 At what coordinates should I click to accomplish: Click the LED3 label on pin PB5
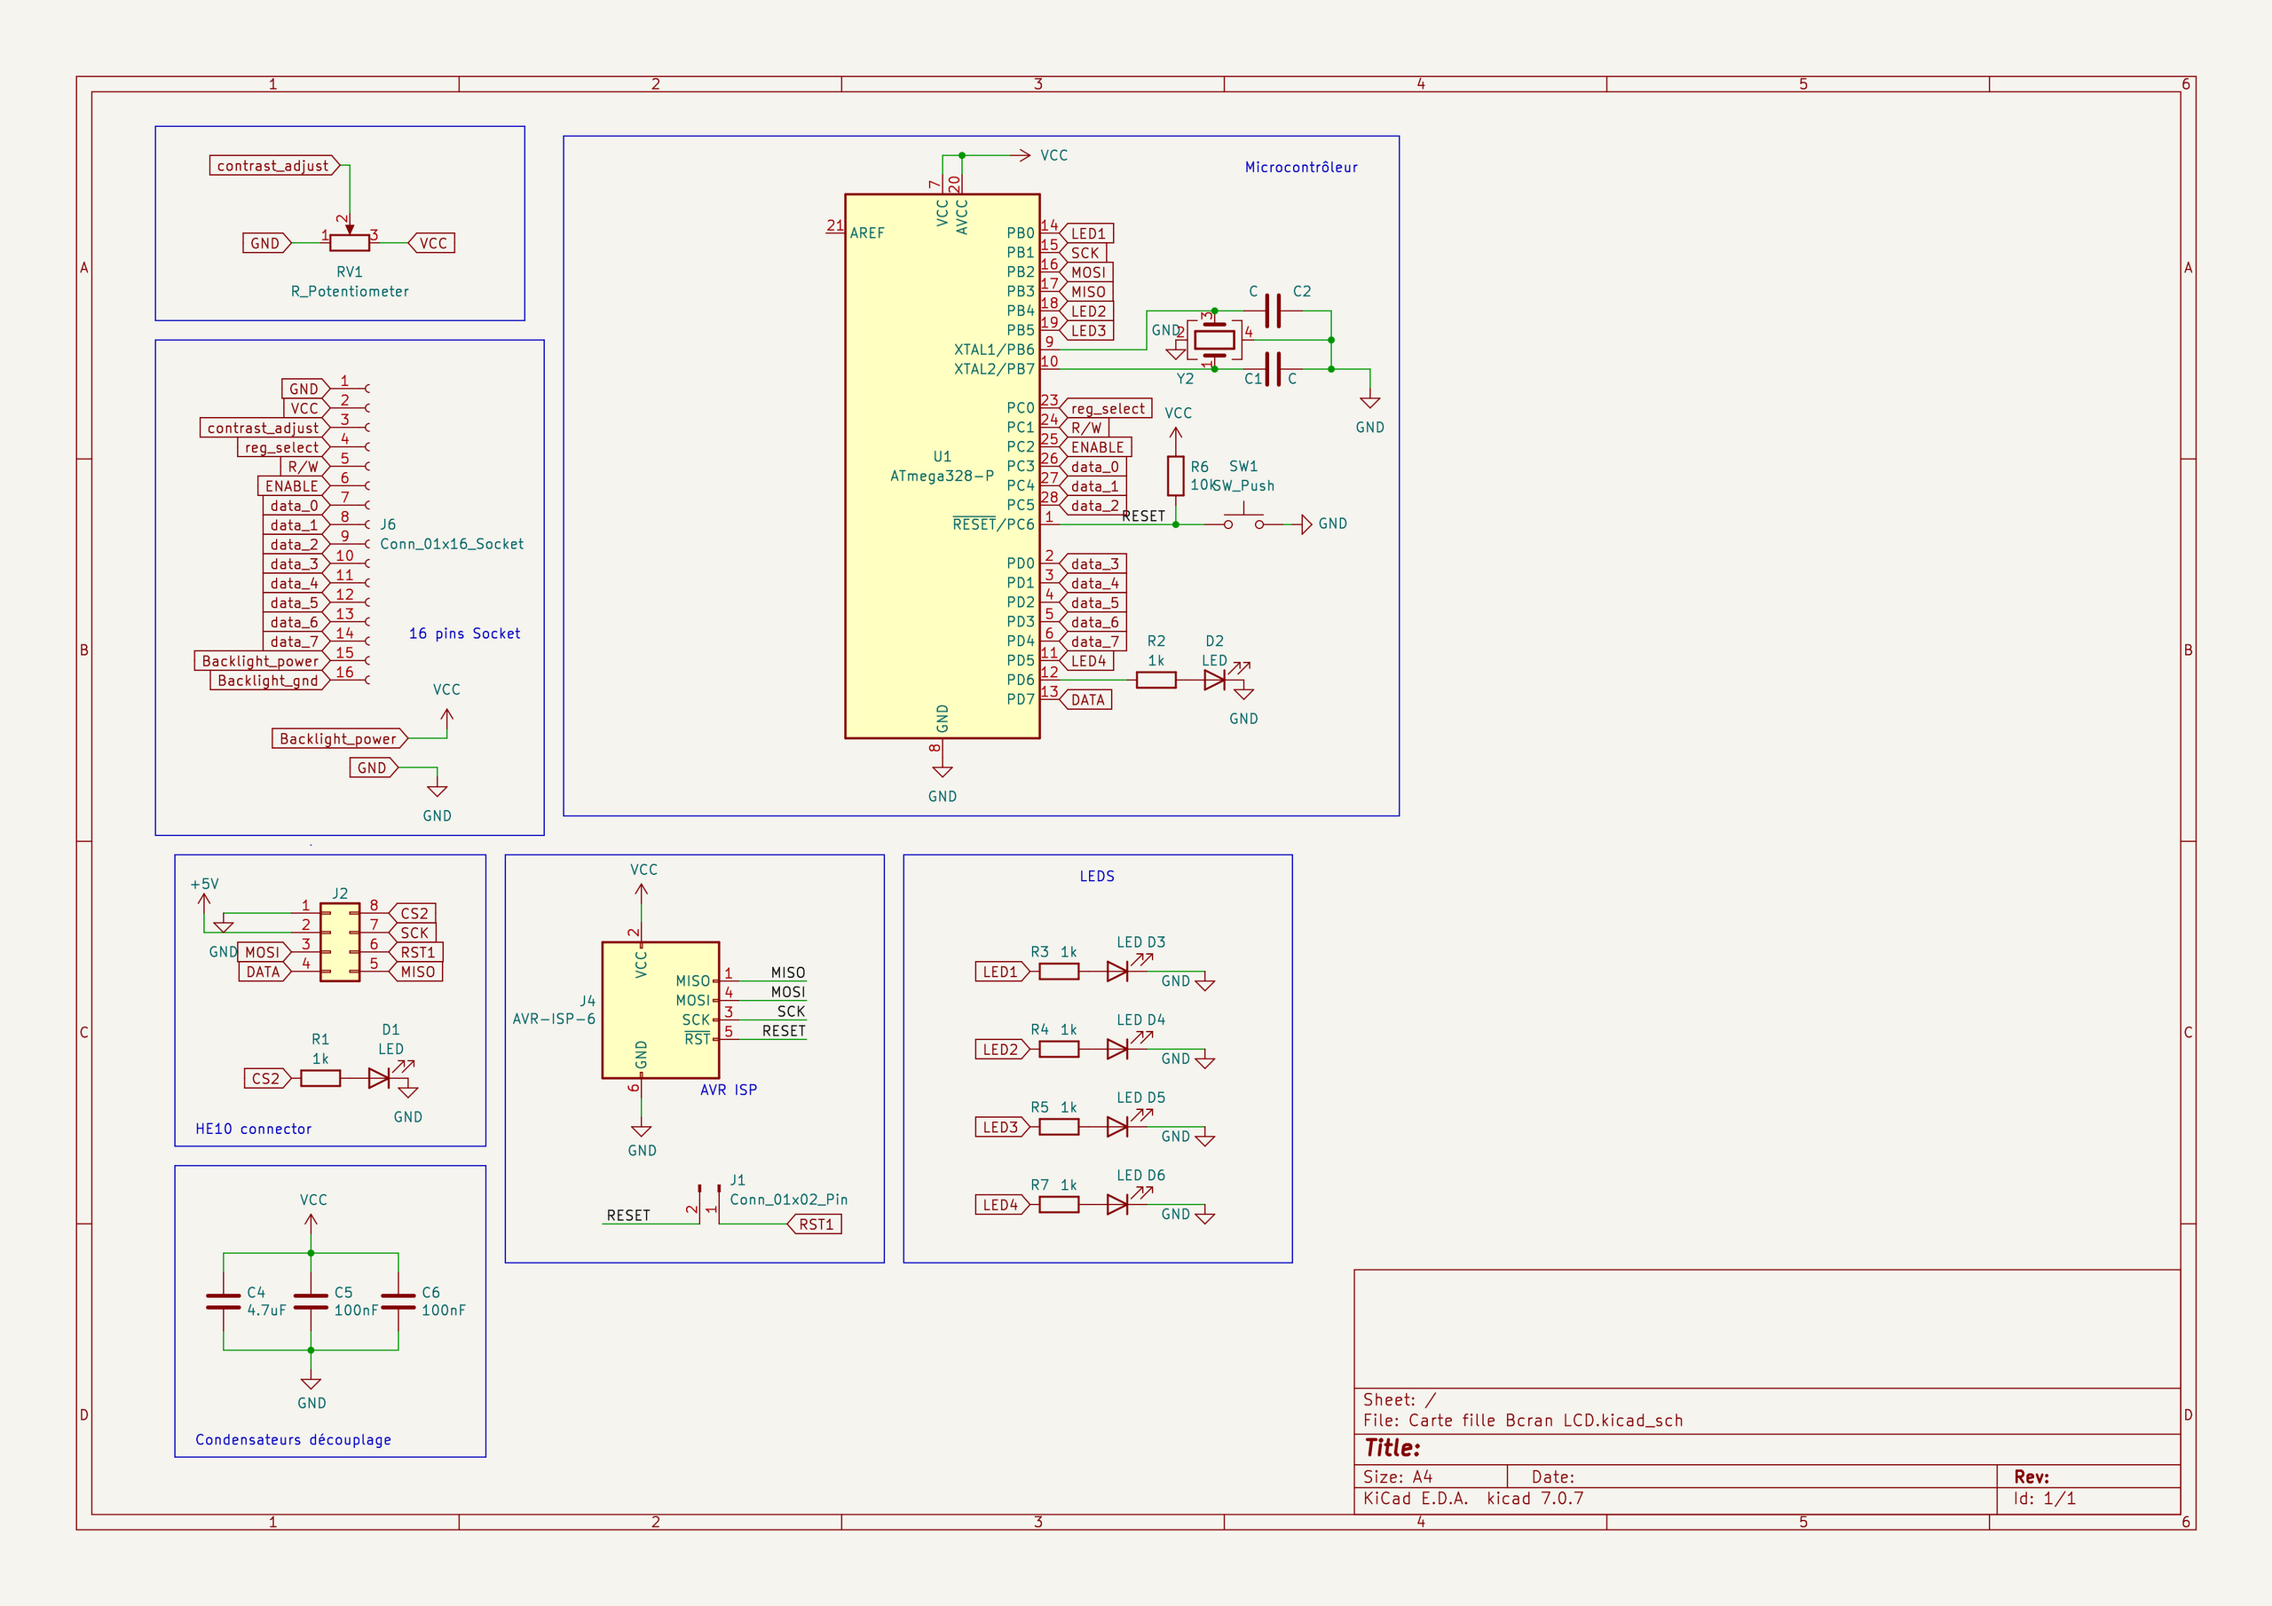(1086, 330)
